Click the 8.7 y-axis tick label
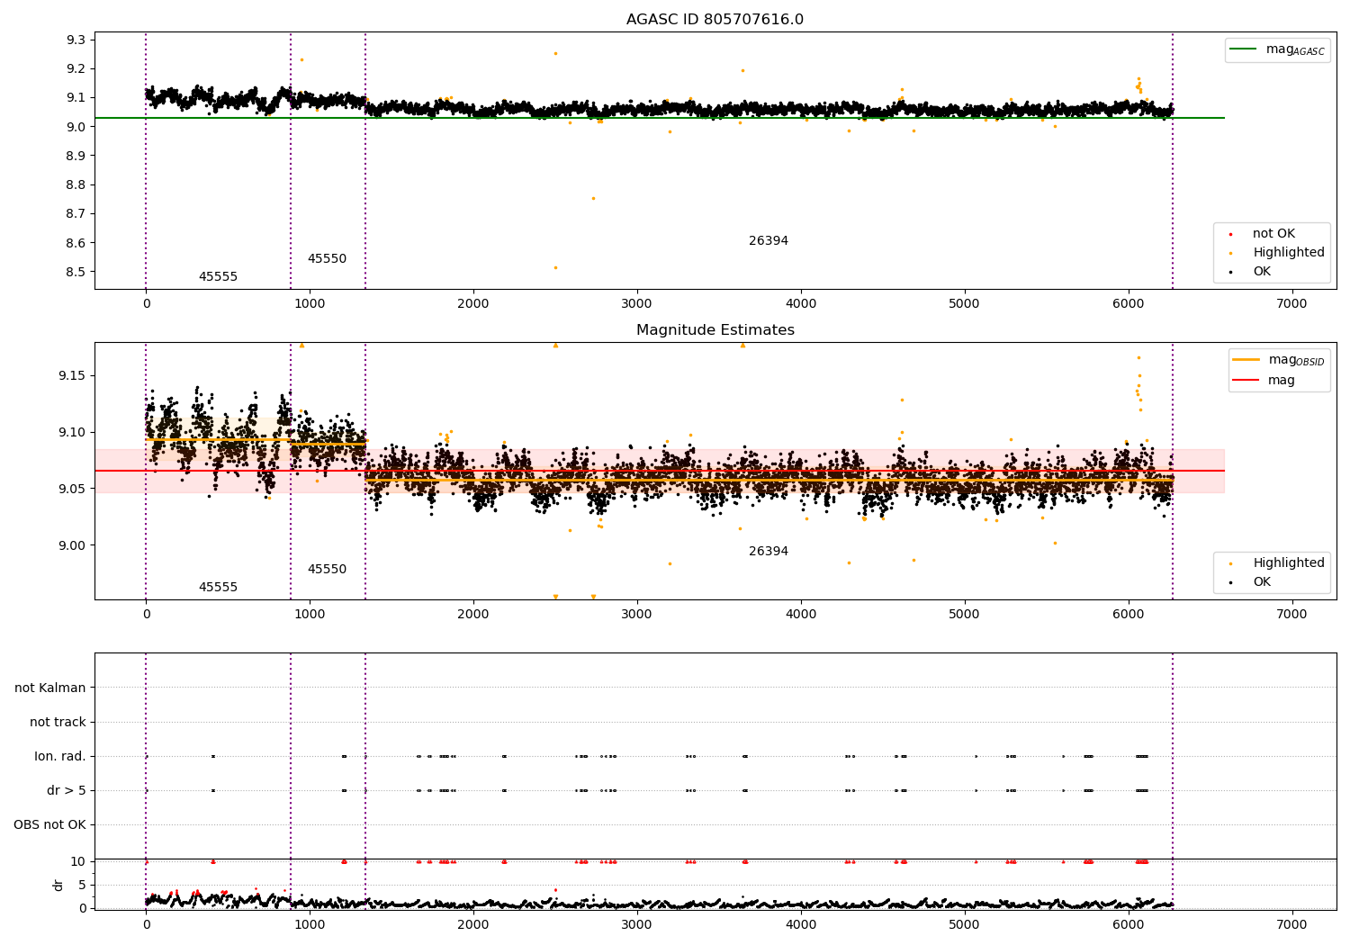 tap(76, 214)
